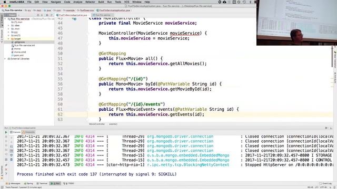Open the Apple menu
The image size is (337, 189).
click(x=5, y=2)
